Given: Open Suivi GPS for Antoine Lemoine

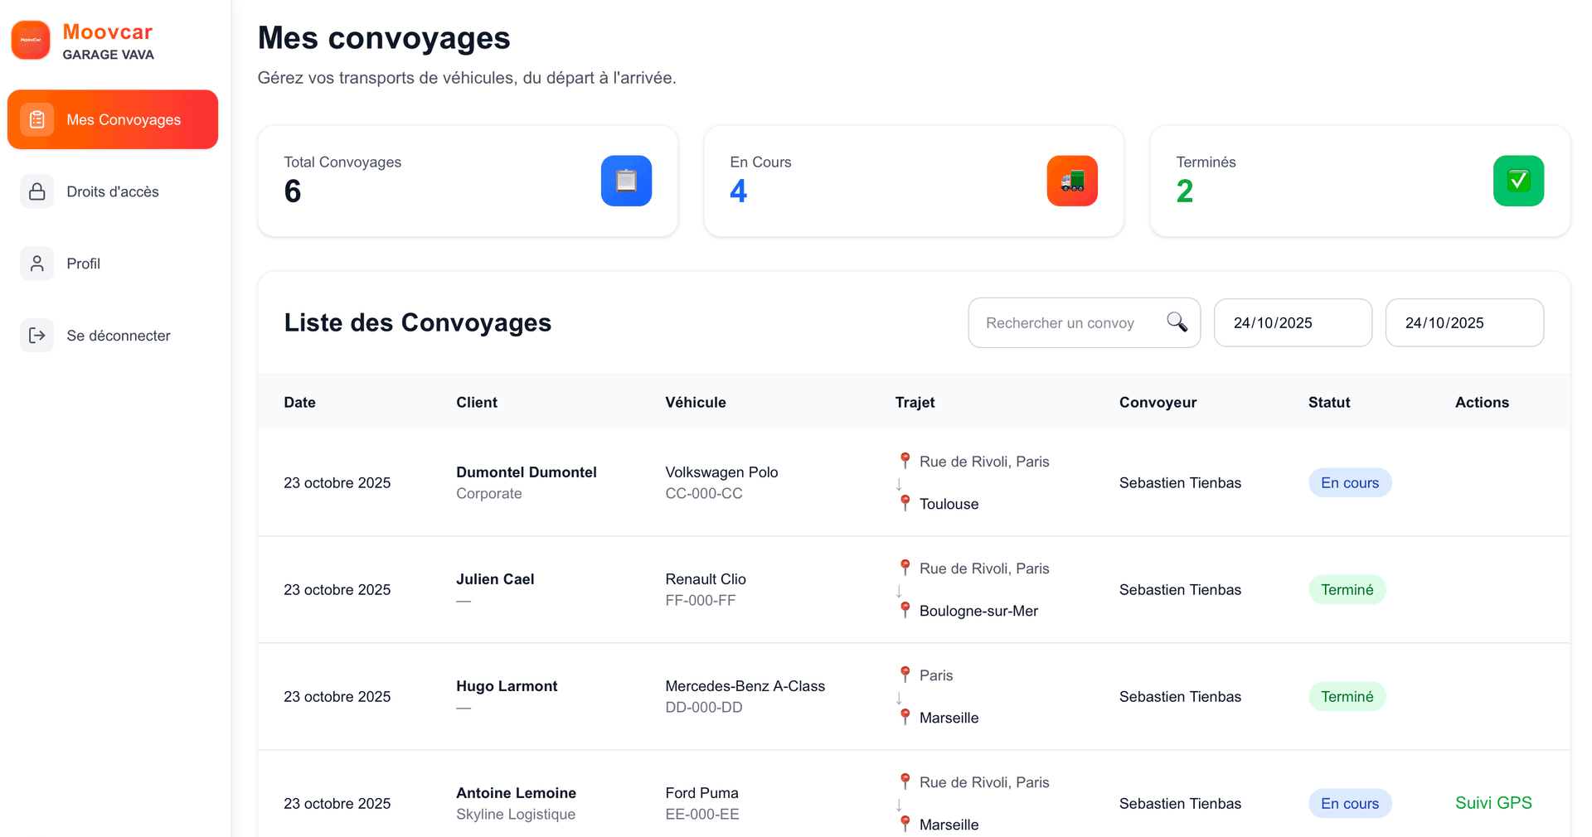Looking at the screenshot, I should (x=1492, y=803).
